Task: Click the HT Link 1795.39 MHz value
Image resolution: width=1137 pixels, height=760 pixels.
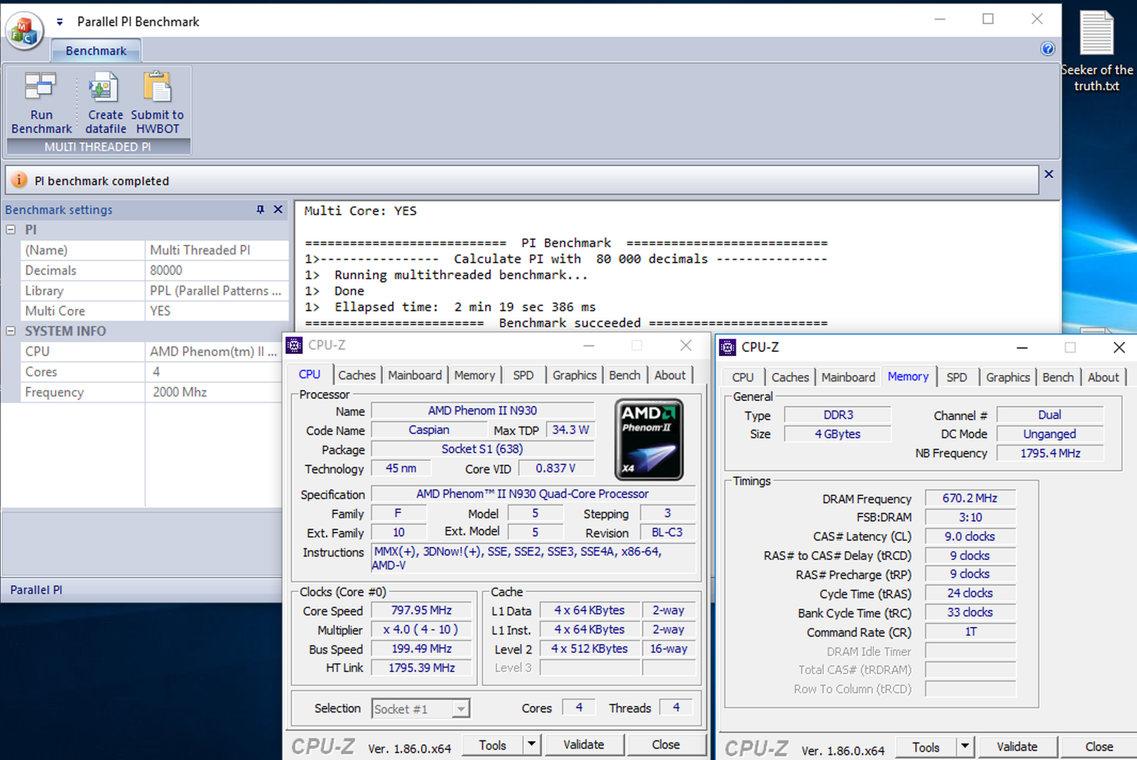Action: coord(422,668)
